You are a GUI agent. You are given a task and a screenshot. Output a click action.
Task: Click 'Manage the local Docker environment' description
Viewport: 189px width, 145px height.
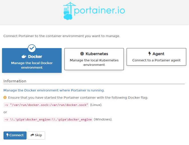pos(32,65)
